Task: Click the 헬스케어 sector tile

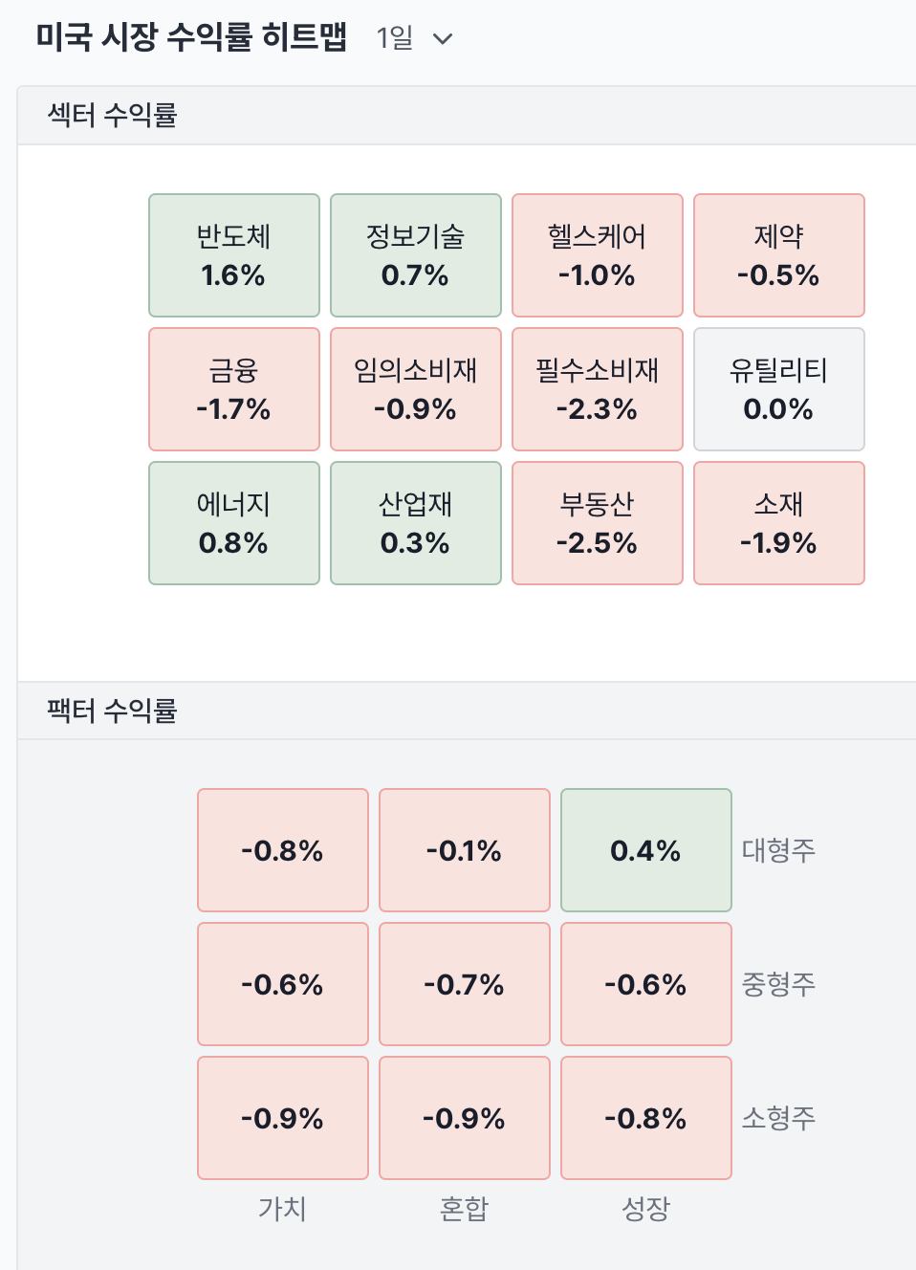Action: [598, 255]
